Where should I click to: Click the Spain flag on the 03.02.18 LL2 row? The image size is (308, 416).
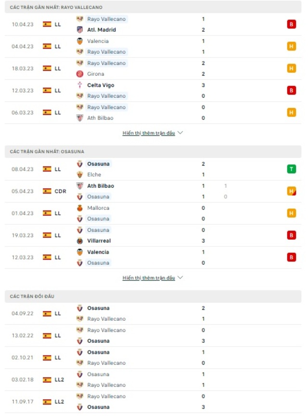[x=47, y=380]
